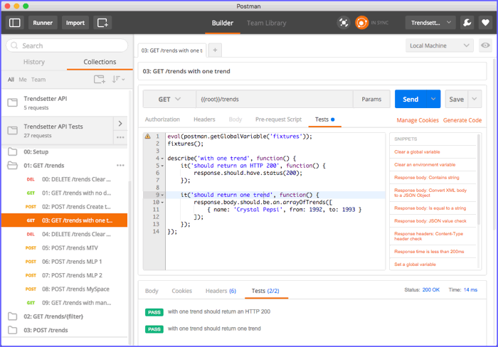Select the Authorization tab

click(x=162, y=119)
